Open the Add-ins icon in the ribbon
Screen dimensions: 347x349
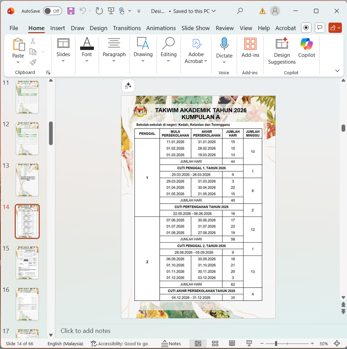[250, 44]
